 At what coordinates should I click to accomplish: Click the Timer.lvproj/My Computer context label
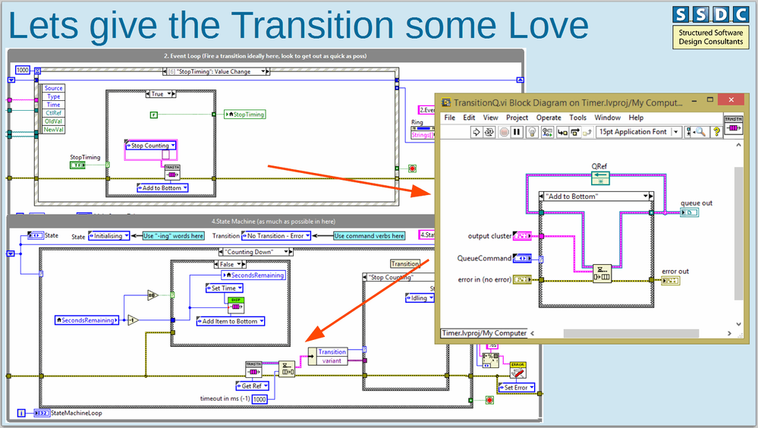484,333
